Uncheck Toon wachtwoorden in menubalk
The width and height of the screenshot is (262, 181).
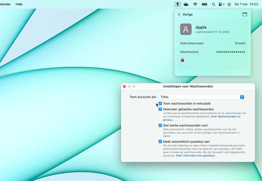click(160, 104)
